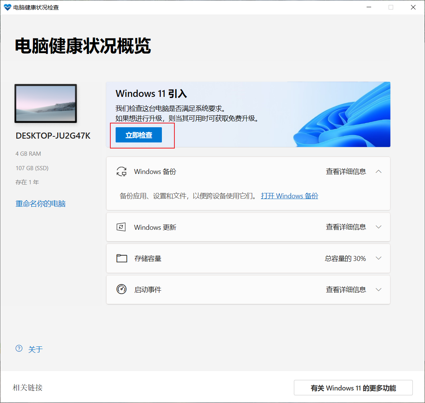Click the 存储容量 label
Viewport: 425px width, 403px height.
[148, 259]
